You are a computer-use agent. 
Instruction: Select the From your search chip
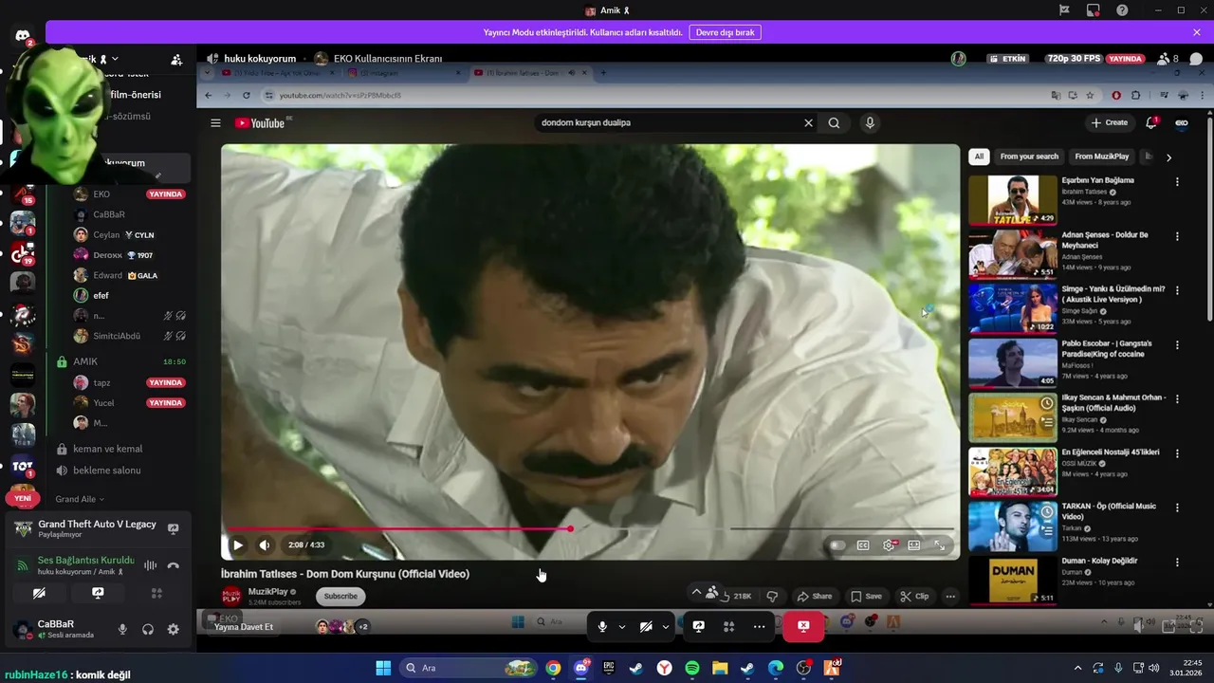1029,157
